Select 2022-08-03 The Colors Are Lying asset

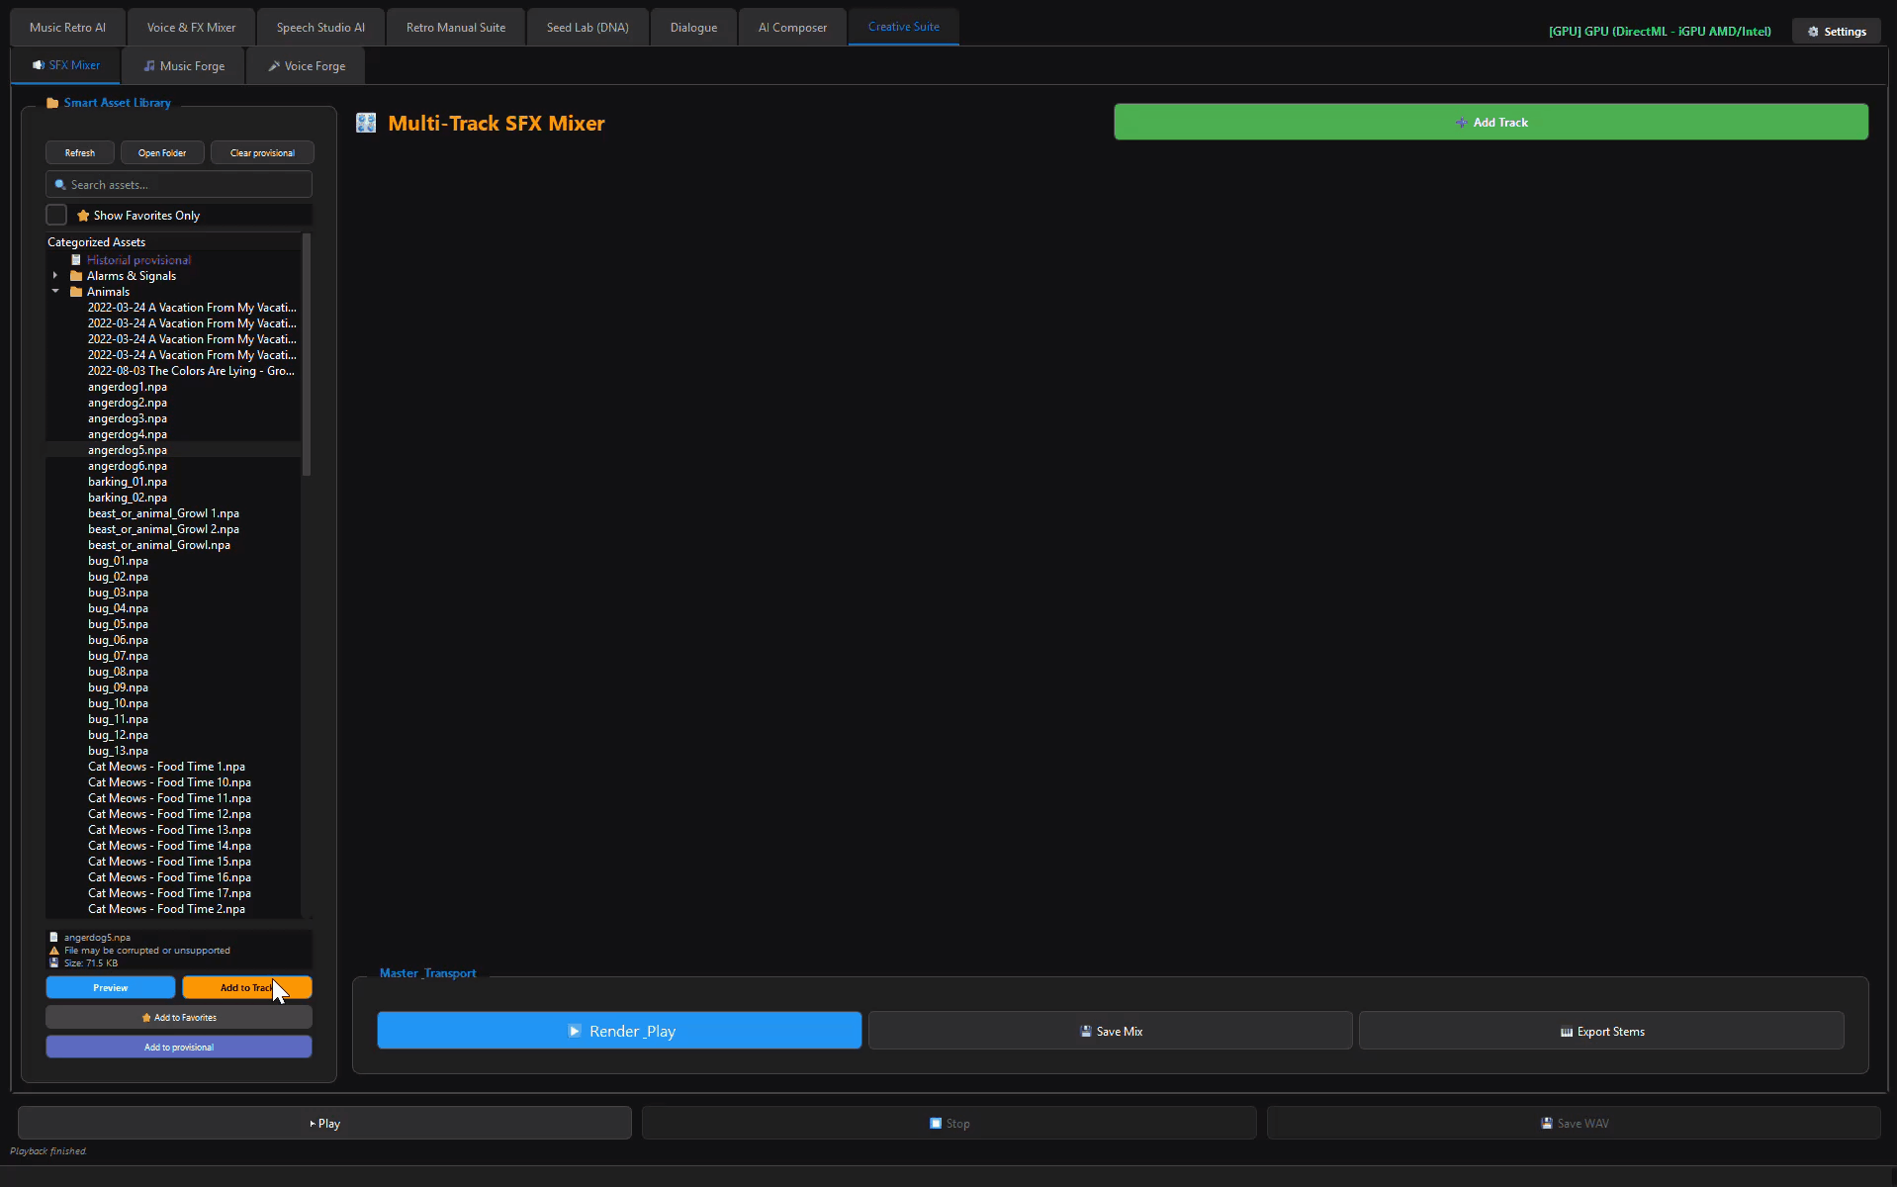click(191, 371)
